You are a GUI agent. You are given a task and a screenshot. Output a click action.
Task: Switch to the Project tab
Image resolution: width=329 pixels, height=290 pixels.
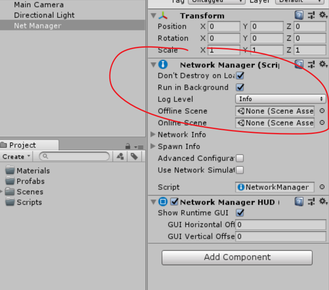tap(29, 145)
